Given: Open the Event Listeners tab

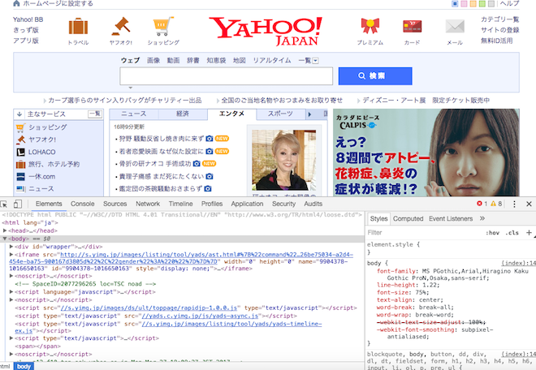Looking at the screenshot, I should pos(451,218).
